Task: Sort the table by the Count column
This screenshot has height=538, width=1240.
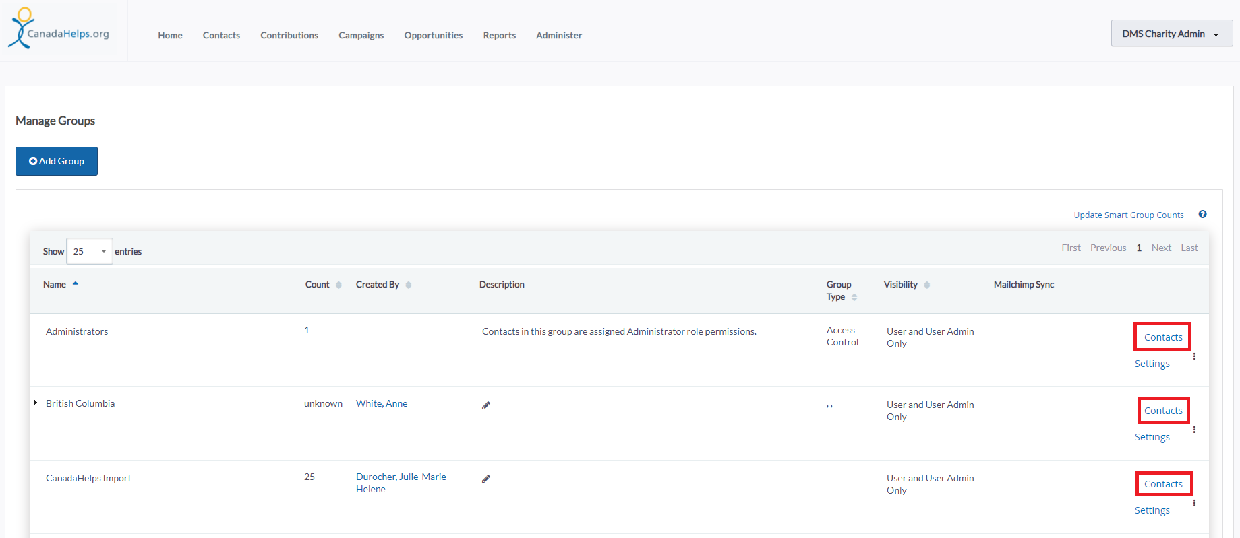Action: pos(323,285)
